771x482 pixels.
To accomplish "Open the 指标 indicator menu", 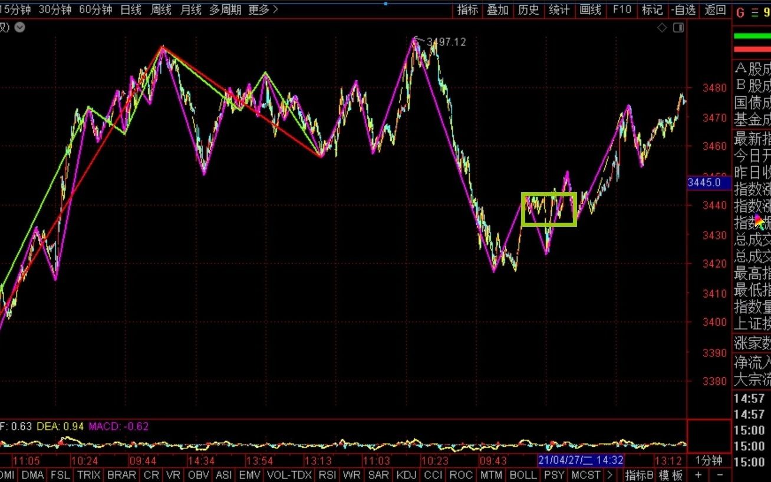I will click(467, 10).
